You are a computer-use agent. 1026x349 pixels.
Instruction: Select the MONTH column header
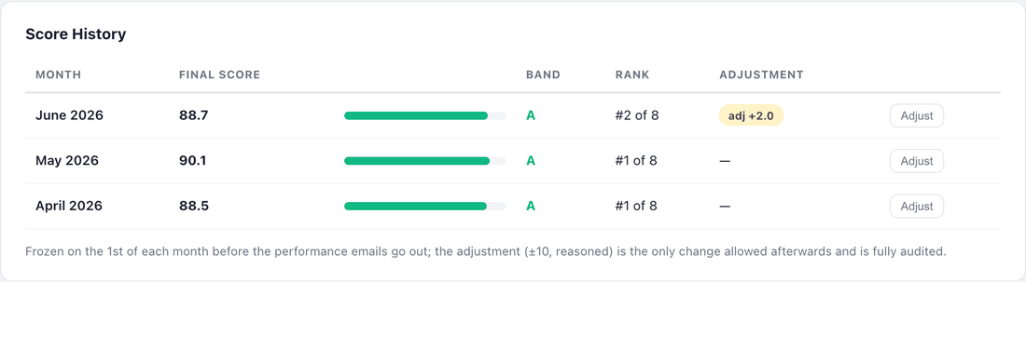click(58, 74)
